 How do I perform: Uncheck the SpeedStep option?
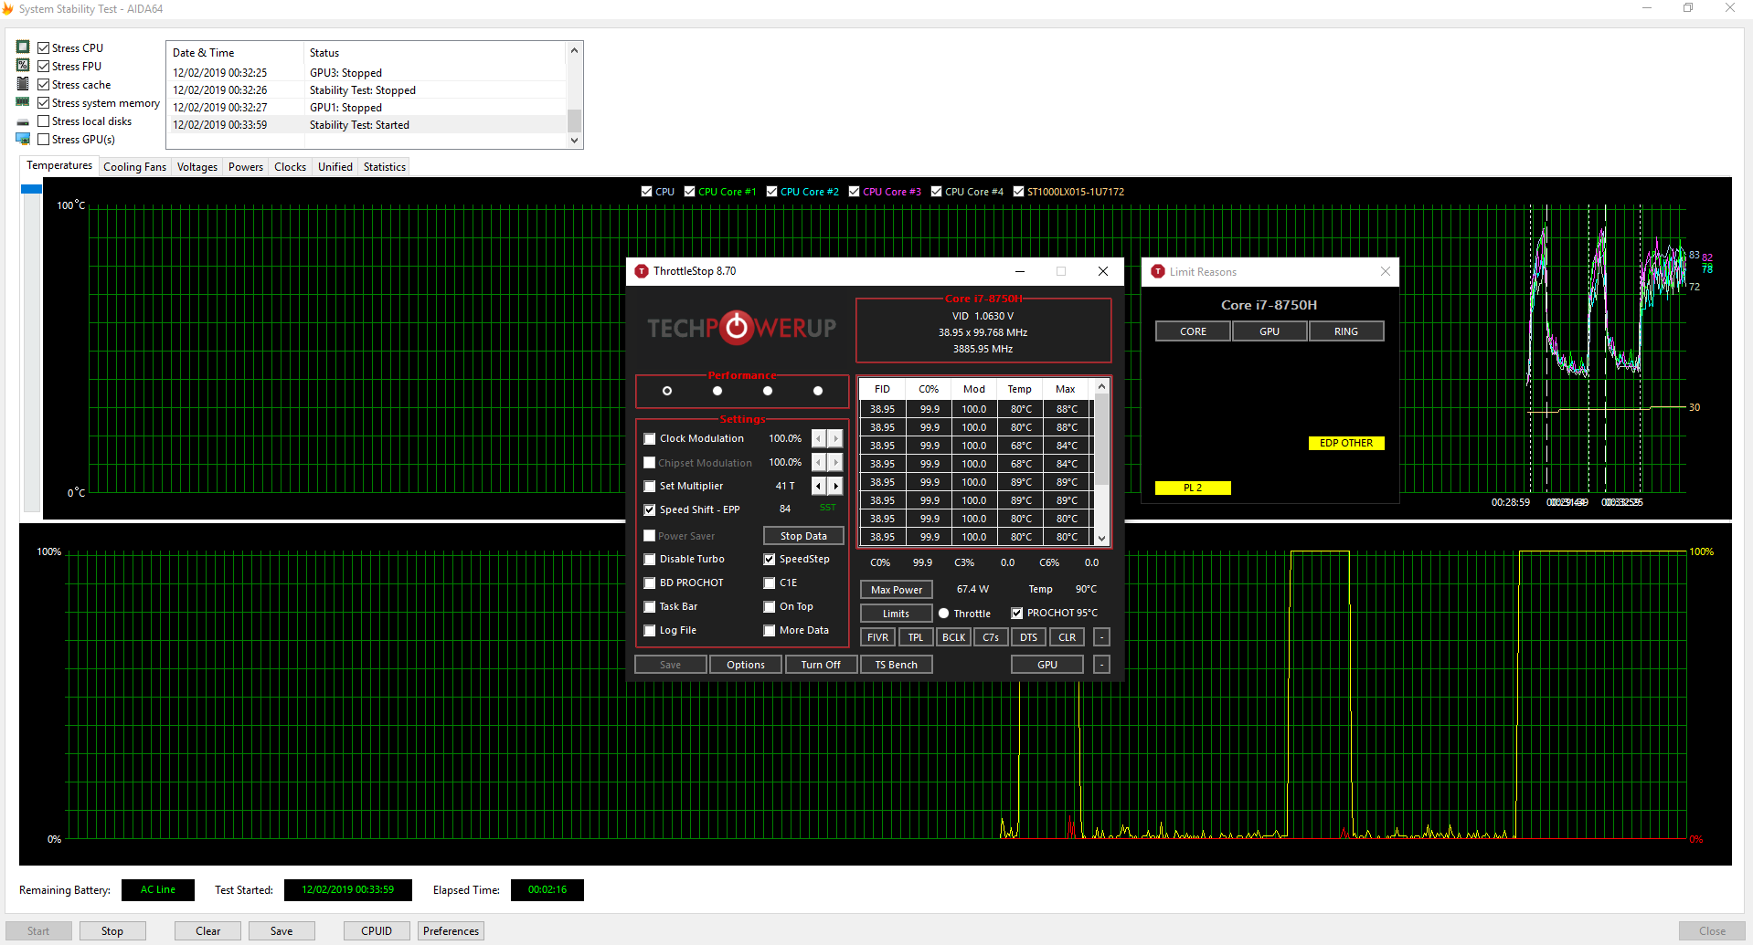(770, 559)
